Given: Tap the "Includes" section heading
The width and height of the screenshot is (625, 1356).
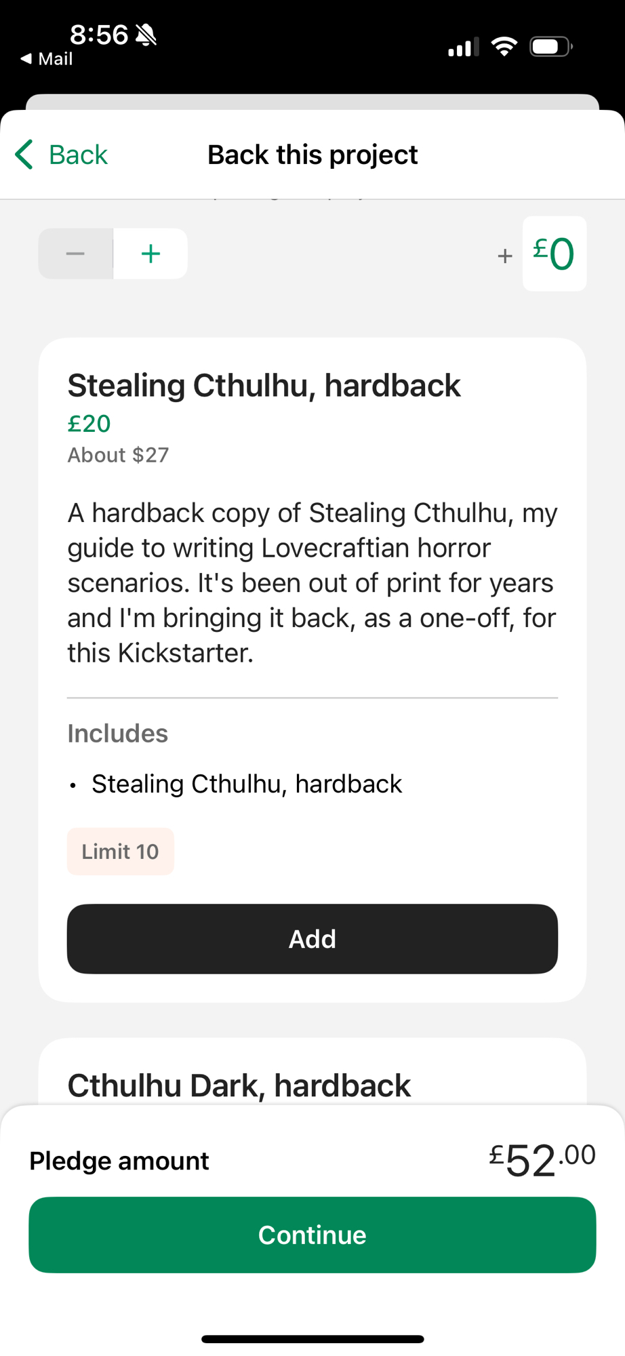Looking at the screenshot, I should click(x=117, y=734).
